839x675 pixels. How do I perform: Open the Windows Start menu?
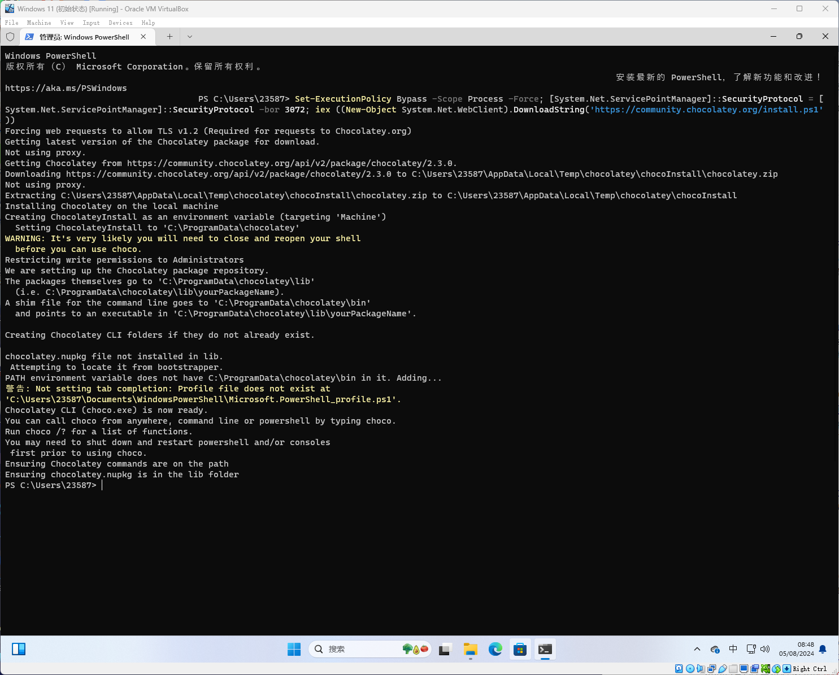pos(294,649)
